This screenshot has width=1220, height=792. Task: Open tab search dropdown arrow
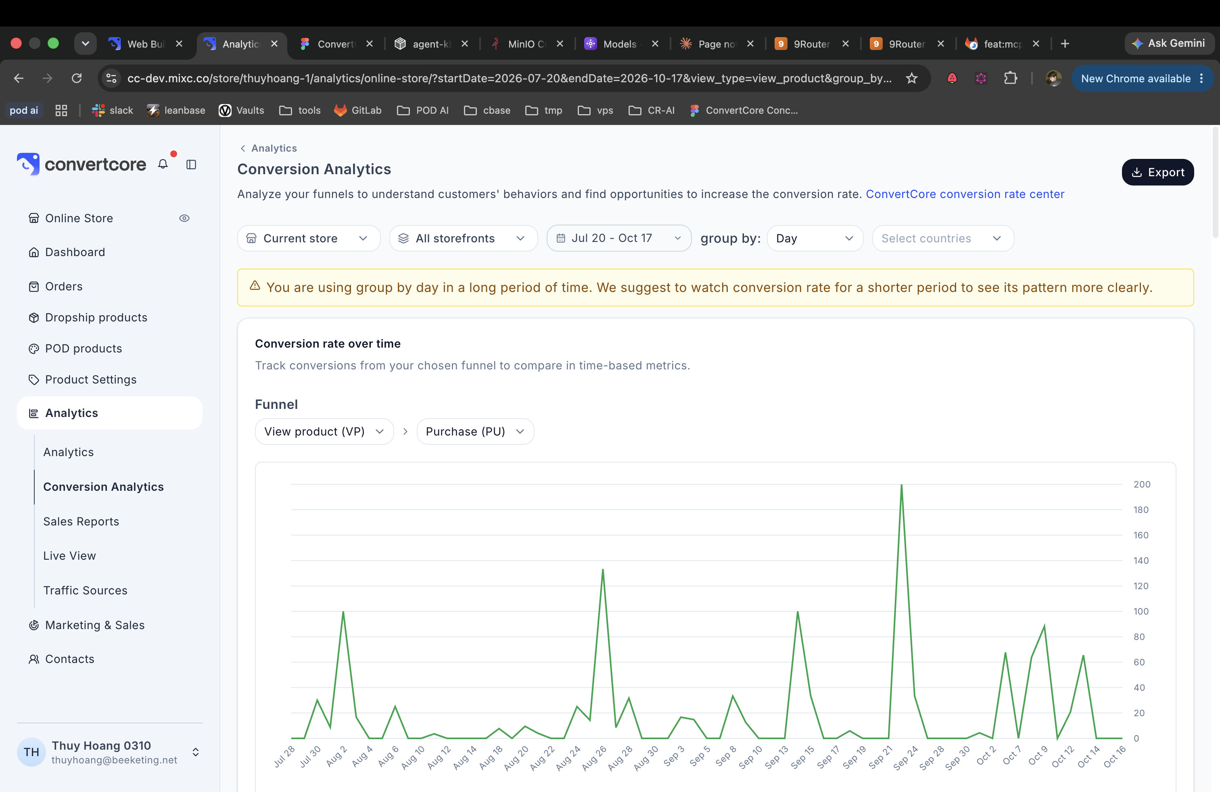point(86,44)
